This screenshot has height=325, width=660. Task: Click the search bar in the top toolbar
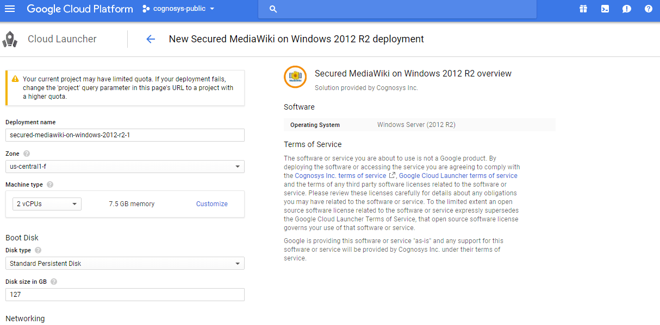[397, 9]
